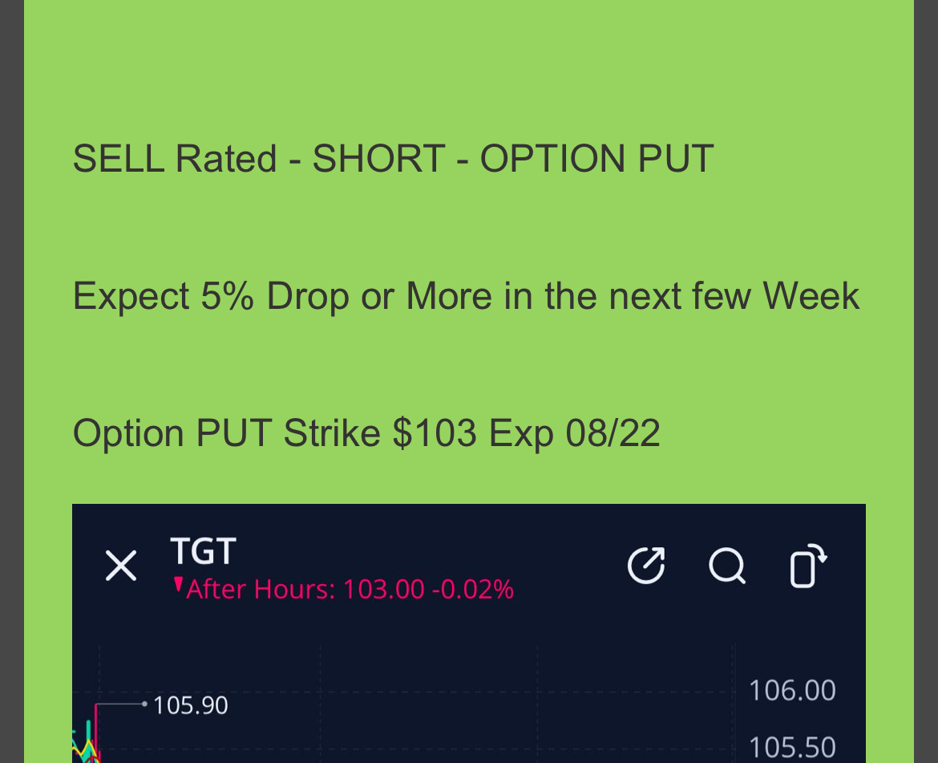Click the 105.50 price axis label
This screenshot has width=938, height=763.
pos(792,748)
